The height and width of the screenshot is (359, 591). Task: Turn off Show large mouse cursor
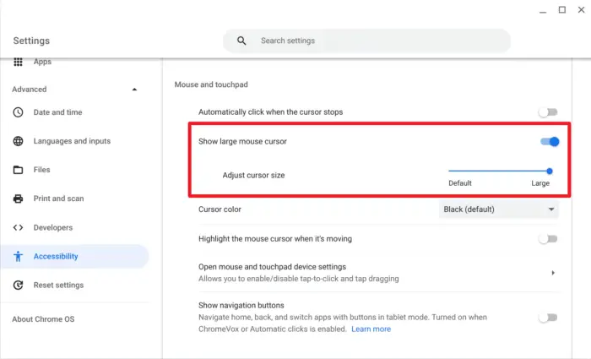pyautogui.click(x=550, y=141)
